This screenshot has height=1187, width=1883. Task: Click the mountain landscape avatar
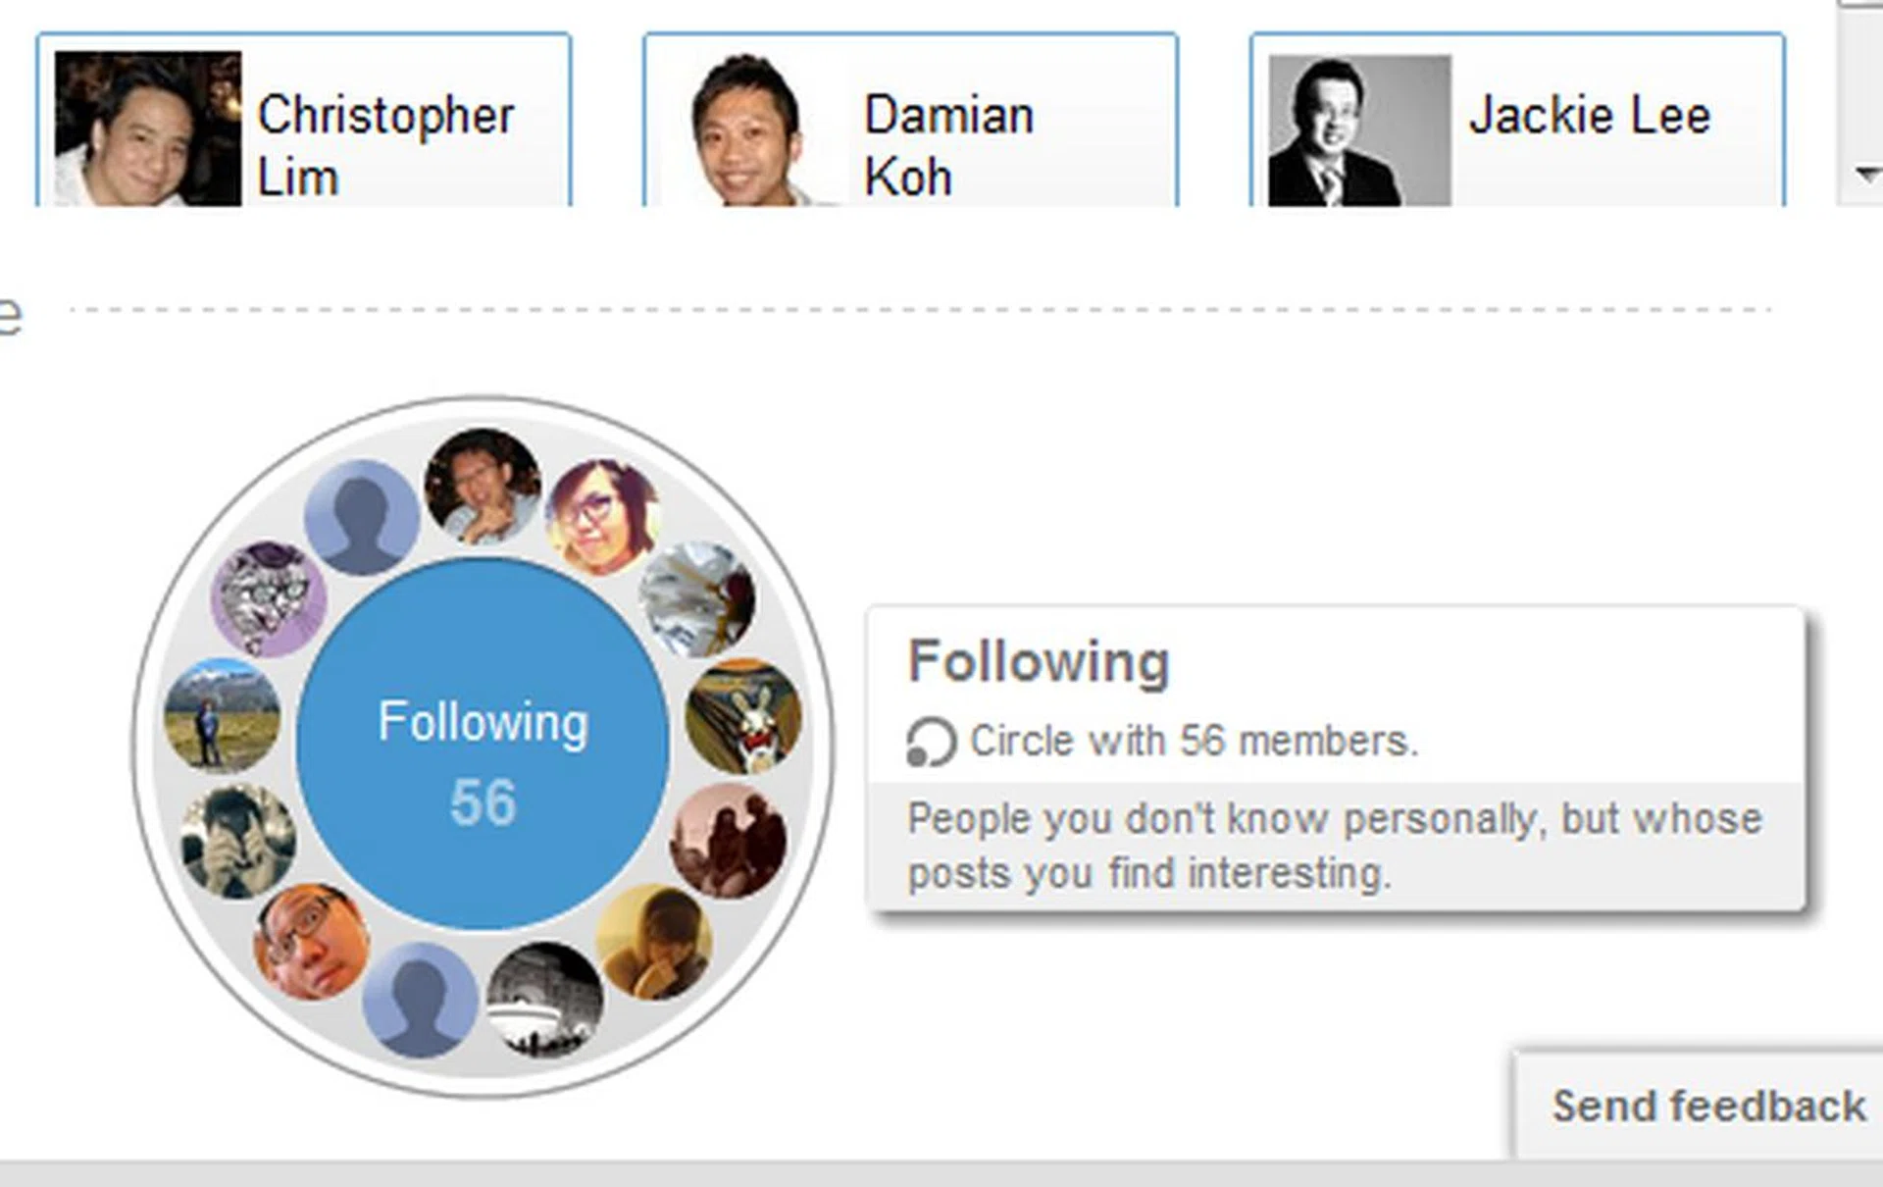[222, 715]
